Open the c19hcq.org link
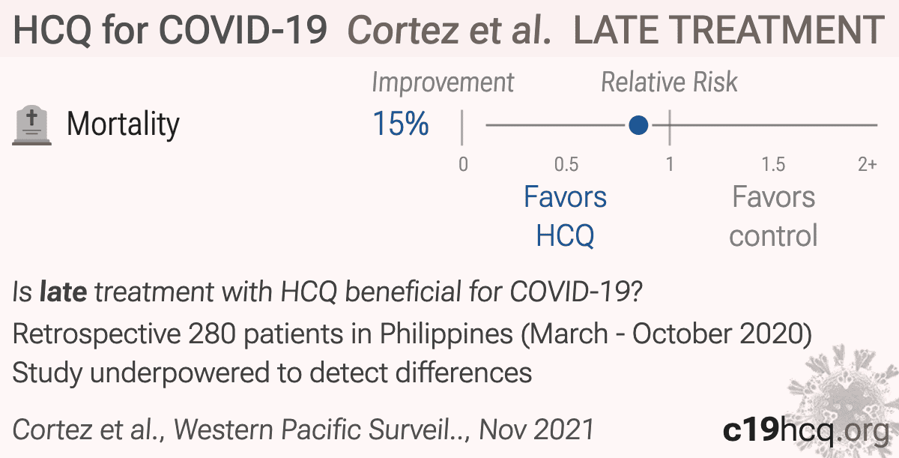This screenshot has width=899, height=458. 805,430
